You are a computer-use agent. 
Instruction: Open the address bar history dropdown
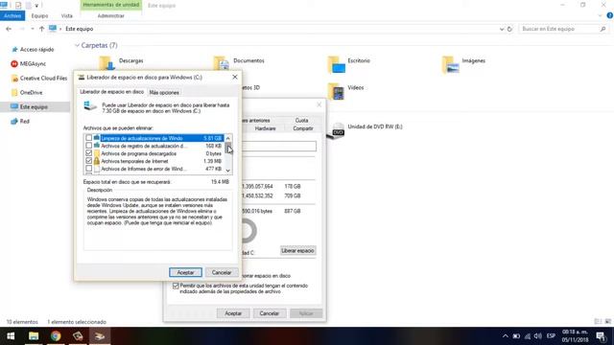[x=501, y=29]
